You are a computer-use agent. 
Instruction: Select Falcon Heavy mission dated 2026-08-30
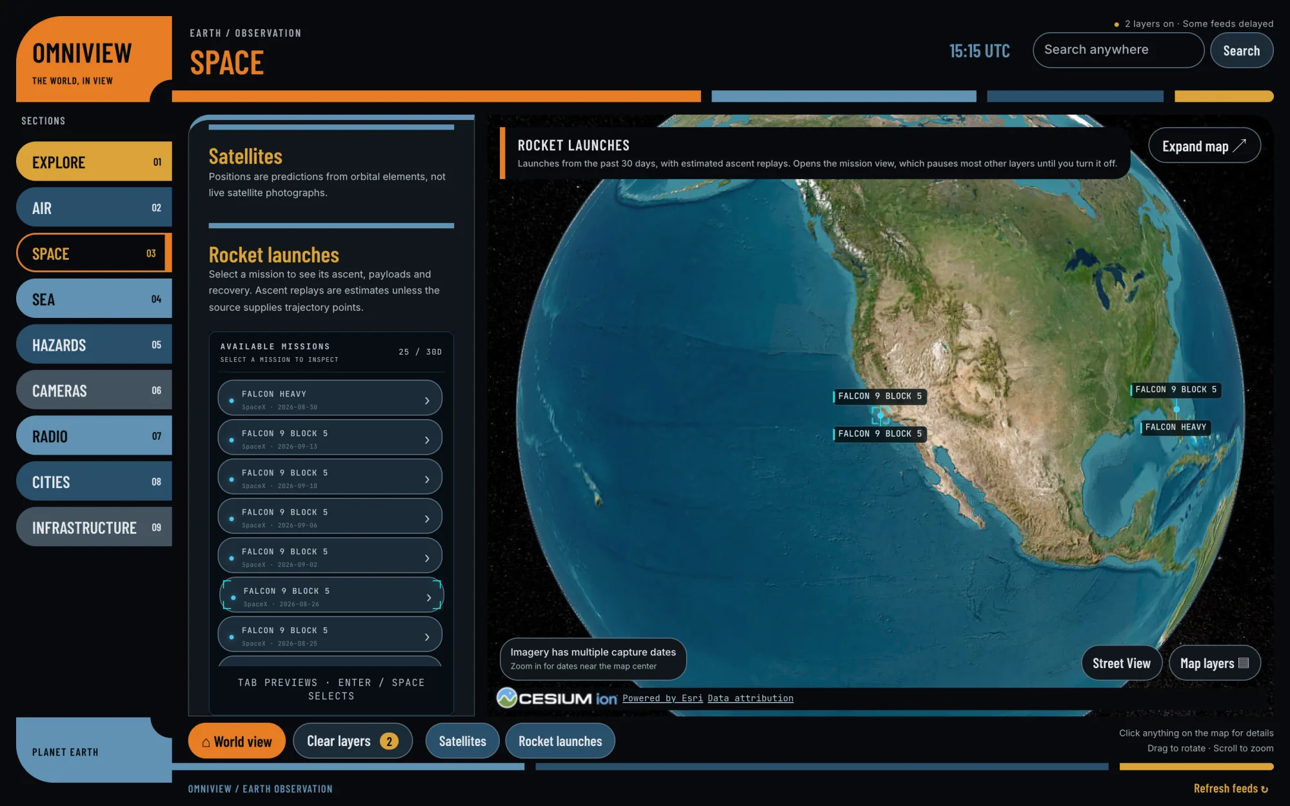[330, 398]
